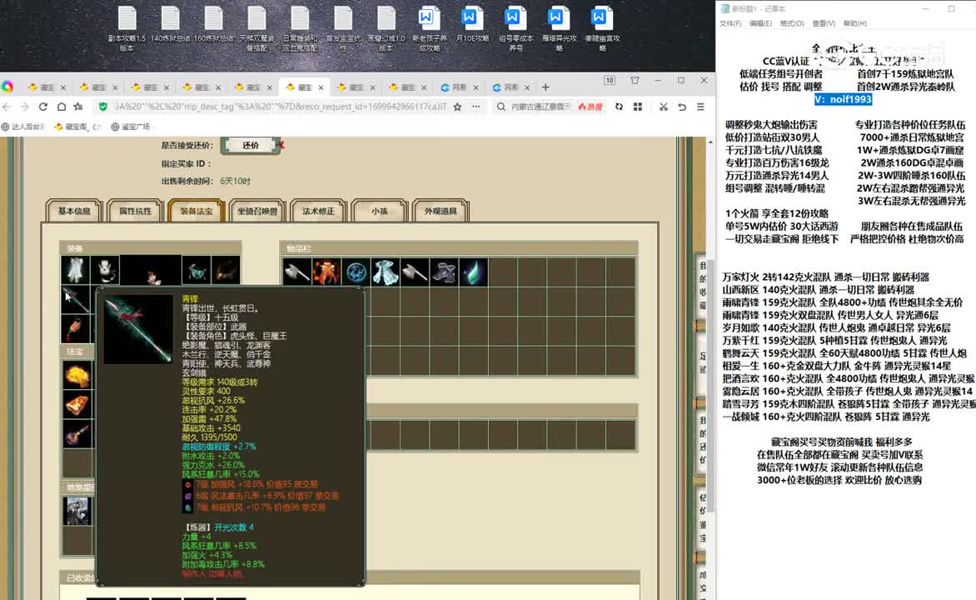The width and height of the screenshot is (976, 600).
Task: Select the mask accessory equipment icon
Action: click(x=105, y=270)
